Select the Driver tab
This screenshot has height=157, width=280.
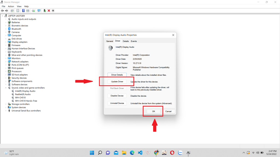[x=118, y=41]
